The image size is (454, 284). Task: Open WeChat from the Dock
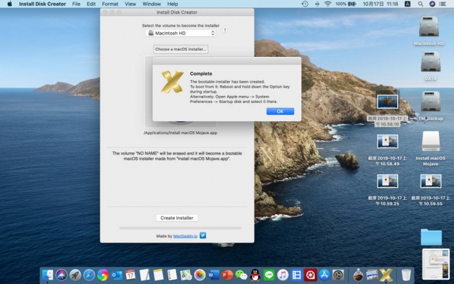pyautogui.click(x=241, y=275)
